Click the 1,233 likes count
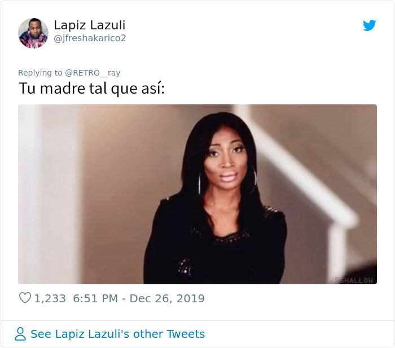Screen dimensions: 395x348 click(x=50, y=298)
